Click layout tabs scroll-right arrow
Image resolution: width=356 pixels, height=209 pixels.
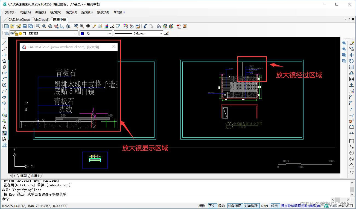14,176
